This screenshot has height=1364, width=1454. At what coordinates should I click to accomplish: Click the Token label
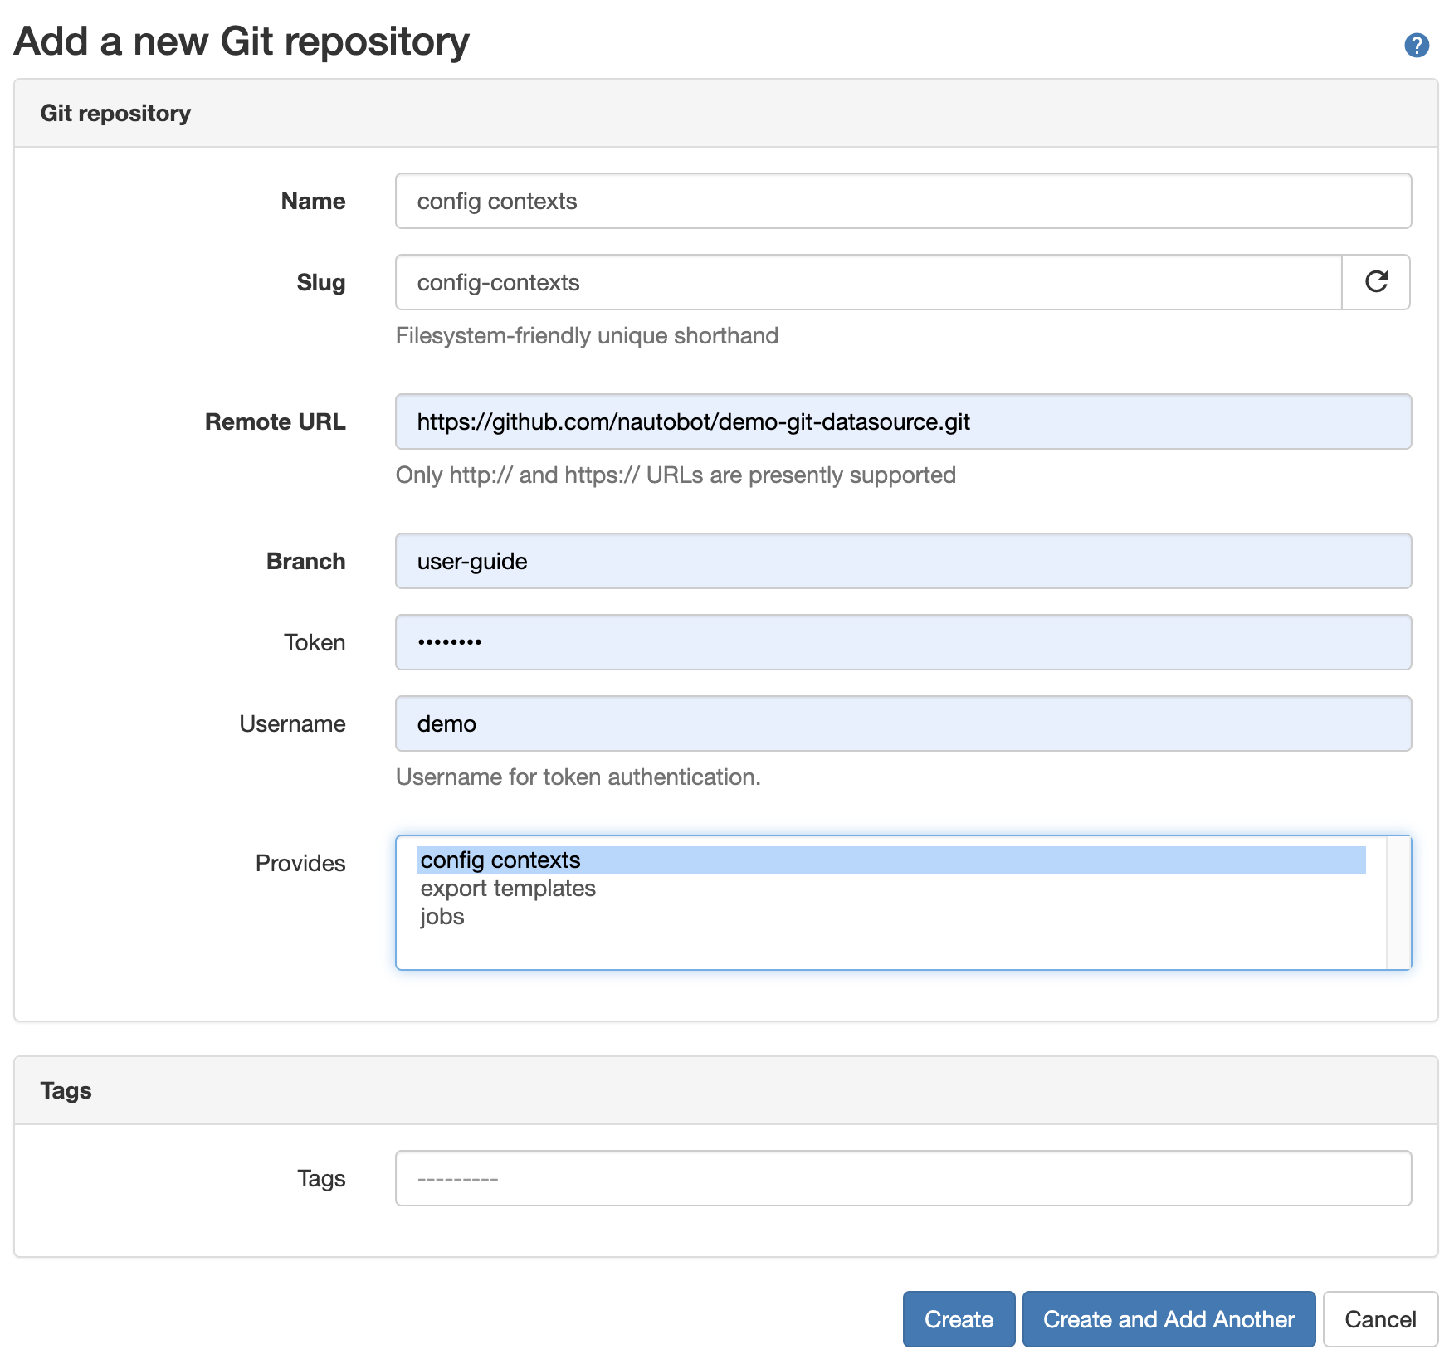(315, 642)
